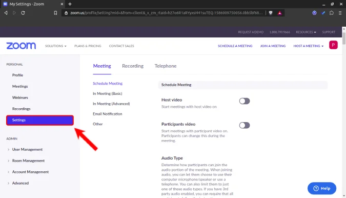This screenshot has width=346, height=198.
Task: Open Profile in sidebar
Action: click(17, 75)
